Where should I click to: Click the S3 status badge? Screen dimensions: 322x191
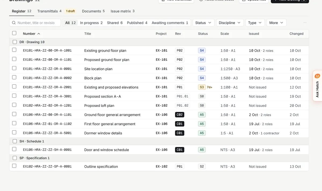pyautogui.click(x=202, y=87)
